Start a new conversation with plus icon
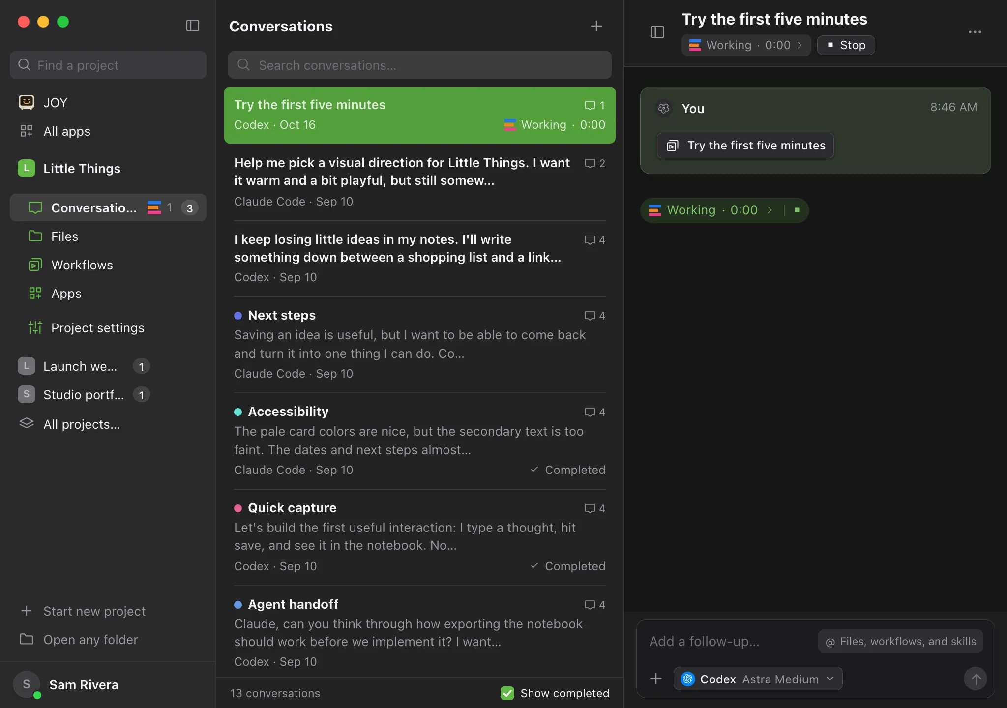This screenshot has height=708, width=1007. (x=596, y=26)
